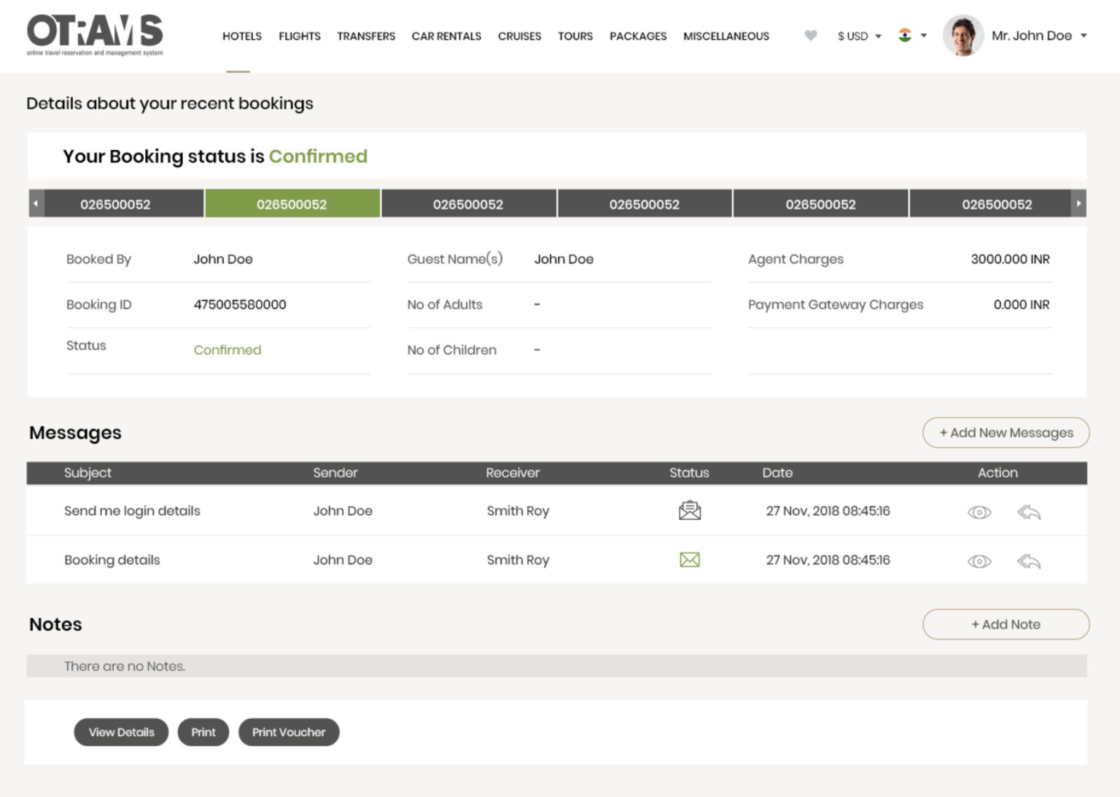Click the Print Voucher button
The height and width of the screenshot is (797, 1120).
tap(289, 732)
